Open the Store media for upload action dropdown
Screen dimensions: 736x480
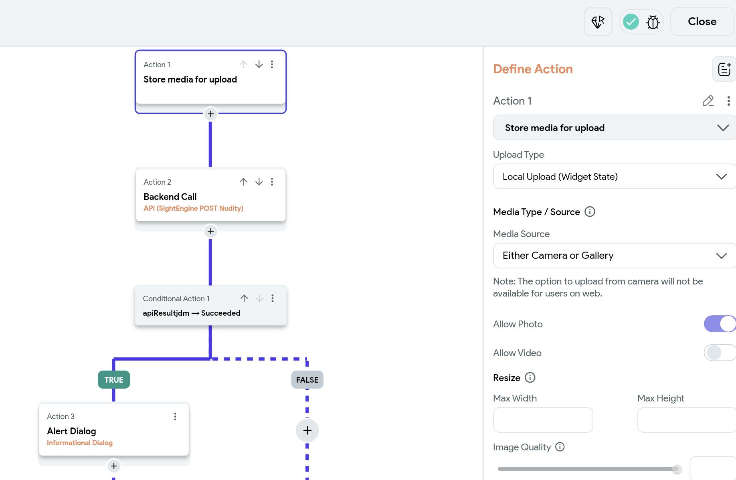[x=614, y=128]
